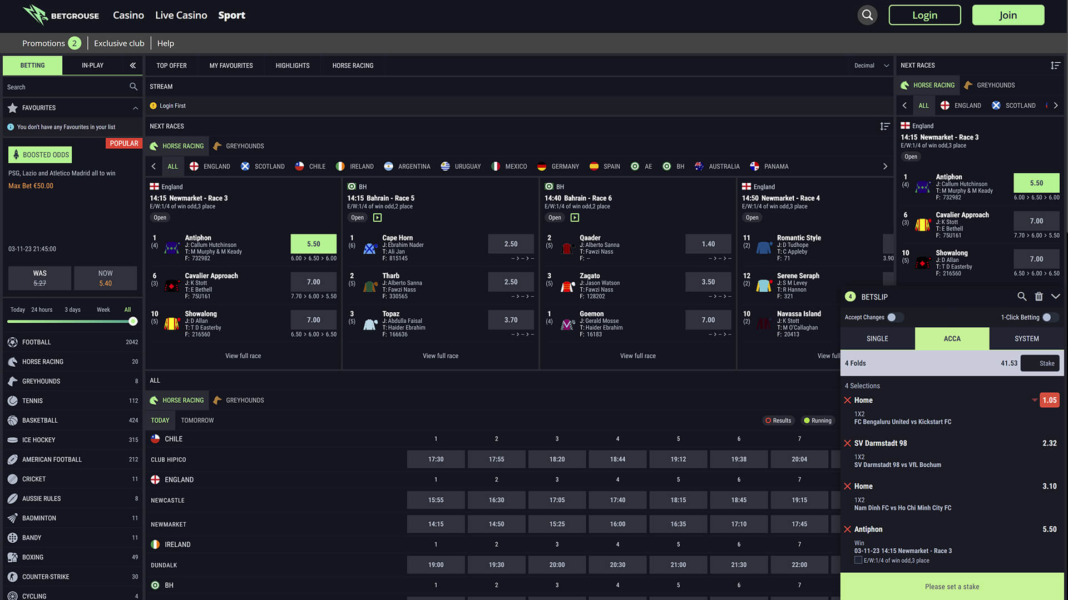The image size is (1068, 600).
Task: Select TOMORROW racing tab
Action: click(197, 421)
